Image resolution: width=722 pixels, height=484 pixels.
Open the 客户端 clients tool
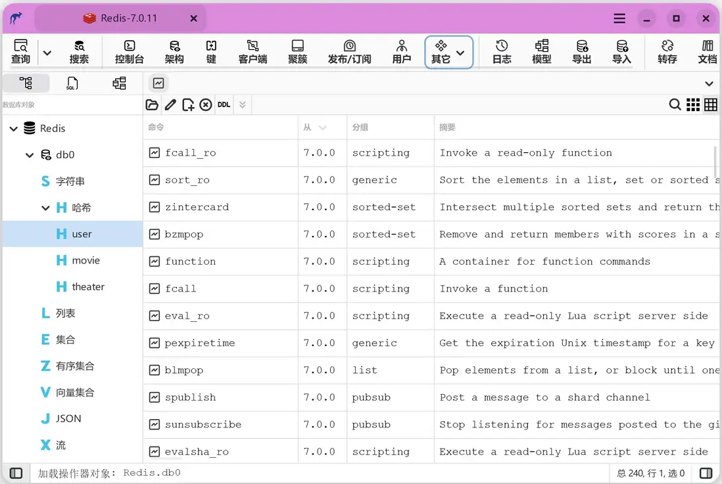[253, 51]
